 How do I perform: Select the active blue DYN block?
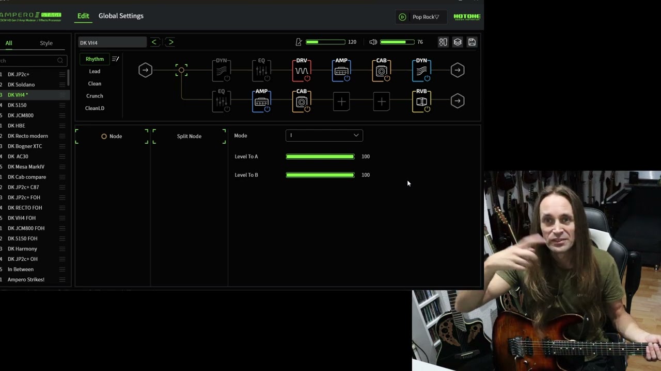(421, 70)
